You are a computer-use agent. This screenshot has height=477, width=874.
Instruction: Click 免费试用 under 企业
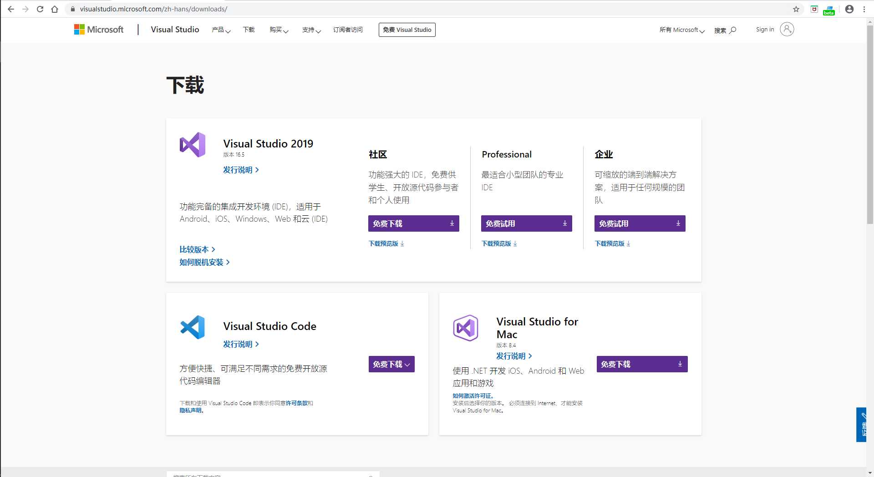[x=640, y=223]
